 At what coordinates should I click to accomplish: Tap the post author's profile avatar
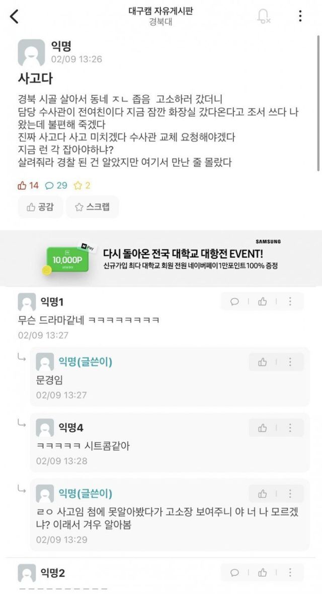click(31, 53)
